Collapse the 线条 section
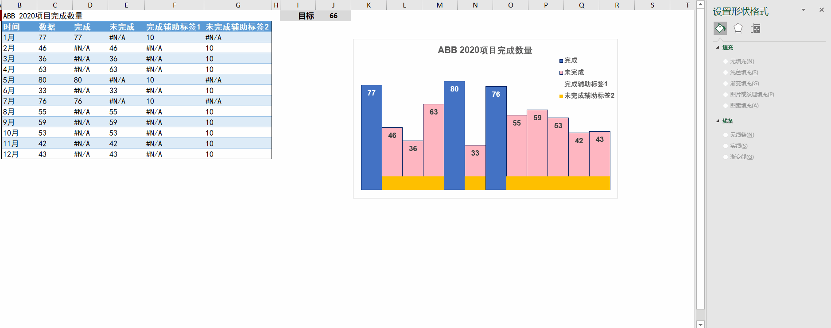The height and width of the screenshot is (328, 831). 718,121
